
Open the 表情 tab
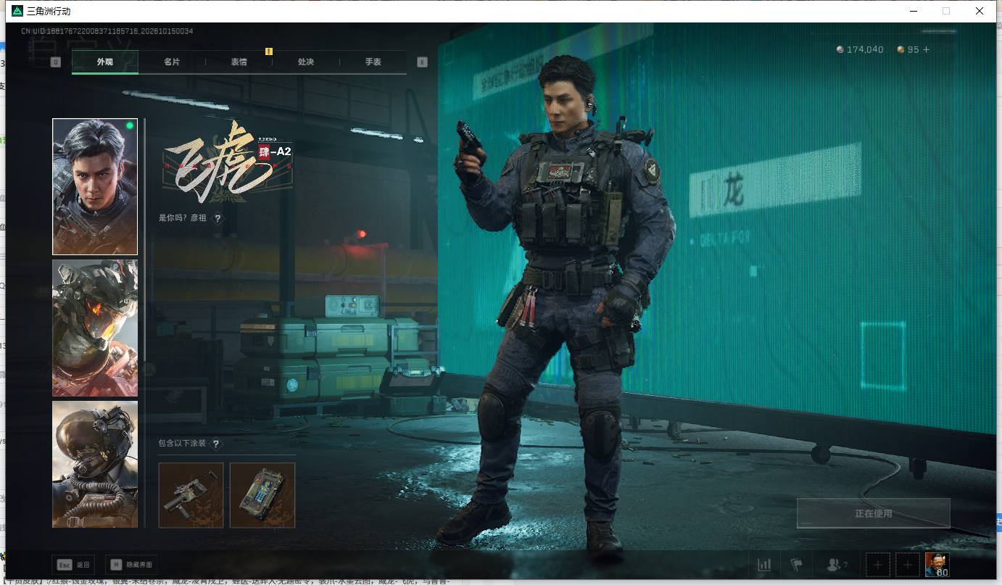click(x=239, y=62)
